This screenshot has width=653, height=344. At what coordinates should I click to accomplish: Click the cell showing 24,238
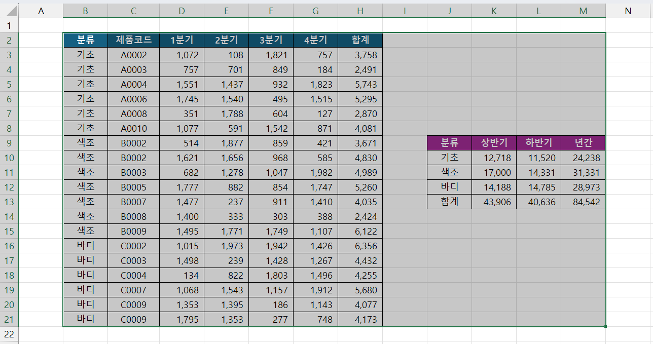click(x=583, y=158)
